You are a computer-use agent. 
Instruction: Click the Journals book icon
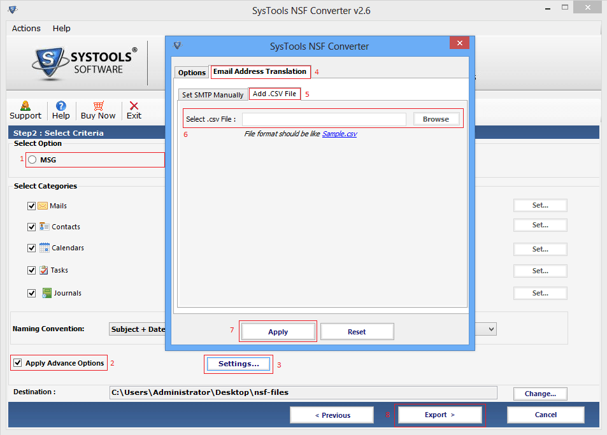47,293
